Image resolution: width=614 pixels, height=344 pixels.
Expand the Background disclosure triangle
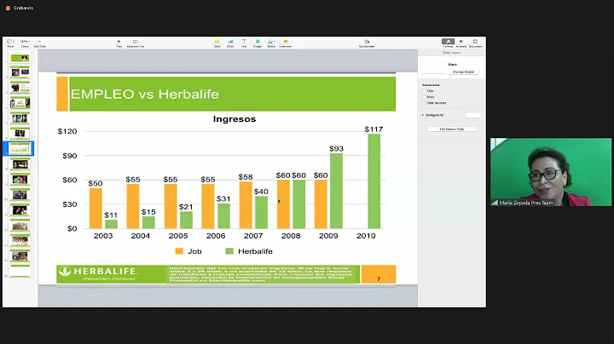point(423,115)
